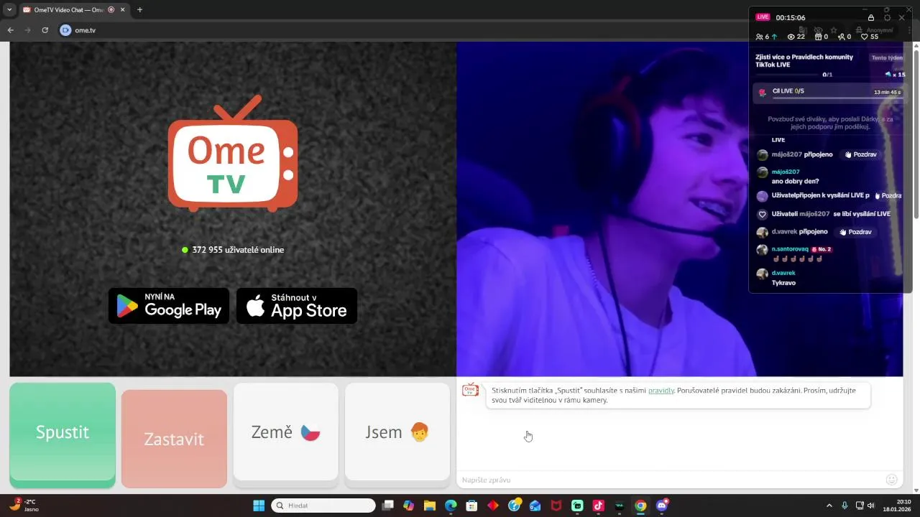
Task: Close the TikTok LIVE overlay panel
Action: [901, 18]
